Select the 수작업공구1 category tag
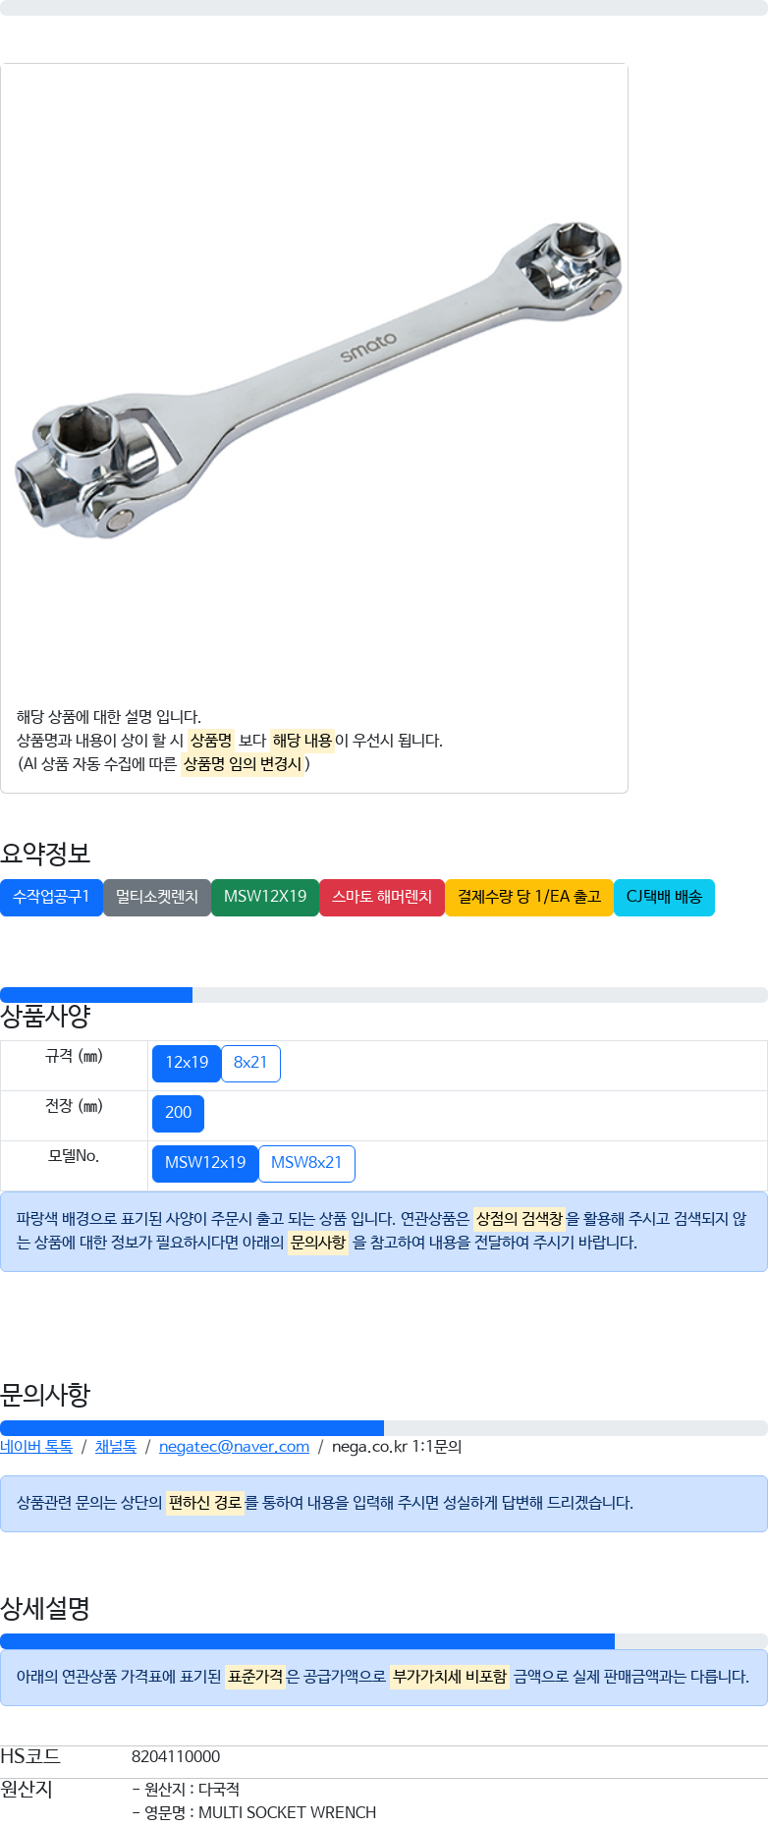This screenshot has width=768, height=1826. [x=51, y=897]
